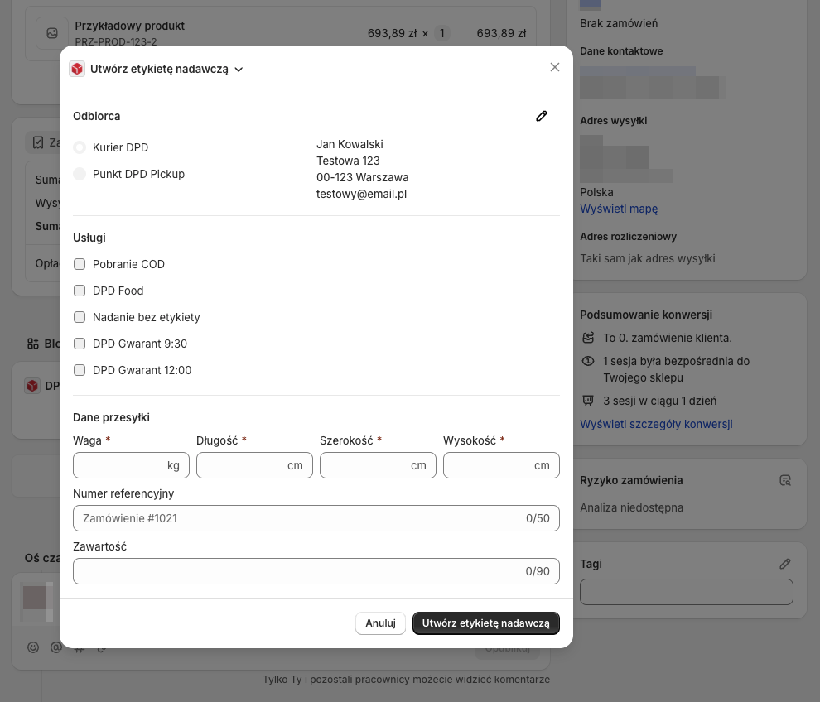Screen dimensions: 820x702
Task: Click the product image placeholder icon
Action: pos(52,33)
